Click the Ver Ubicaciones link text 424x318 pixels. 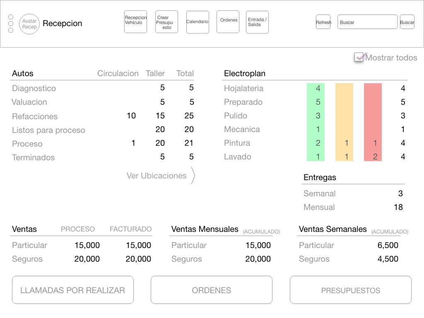157,176
